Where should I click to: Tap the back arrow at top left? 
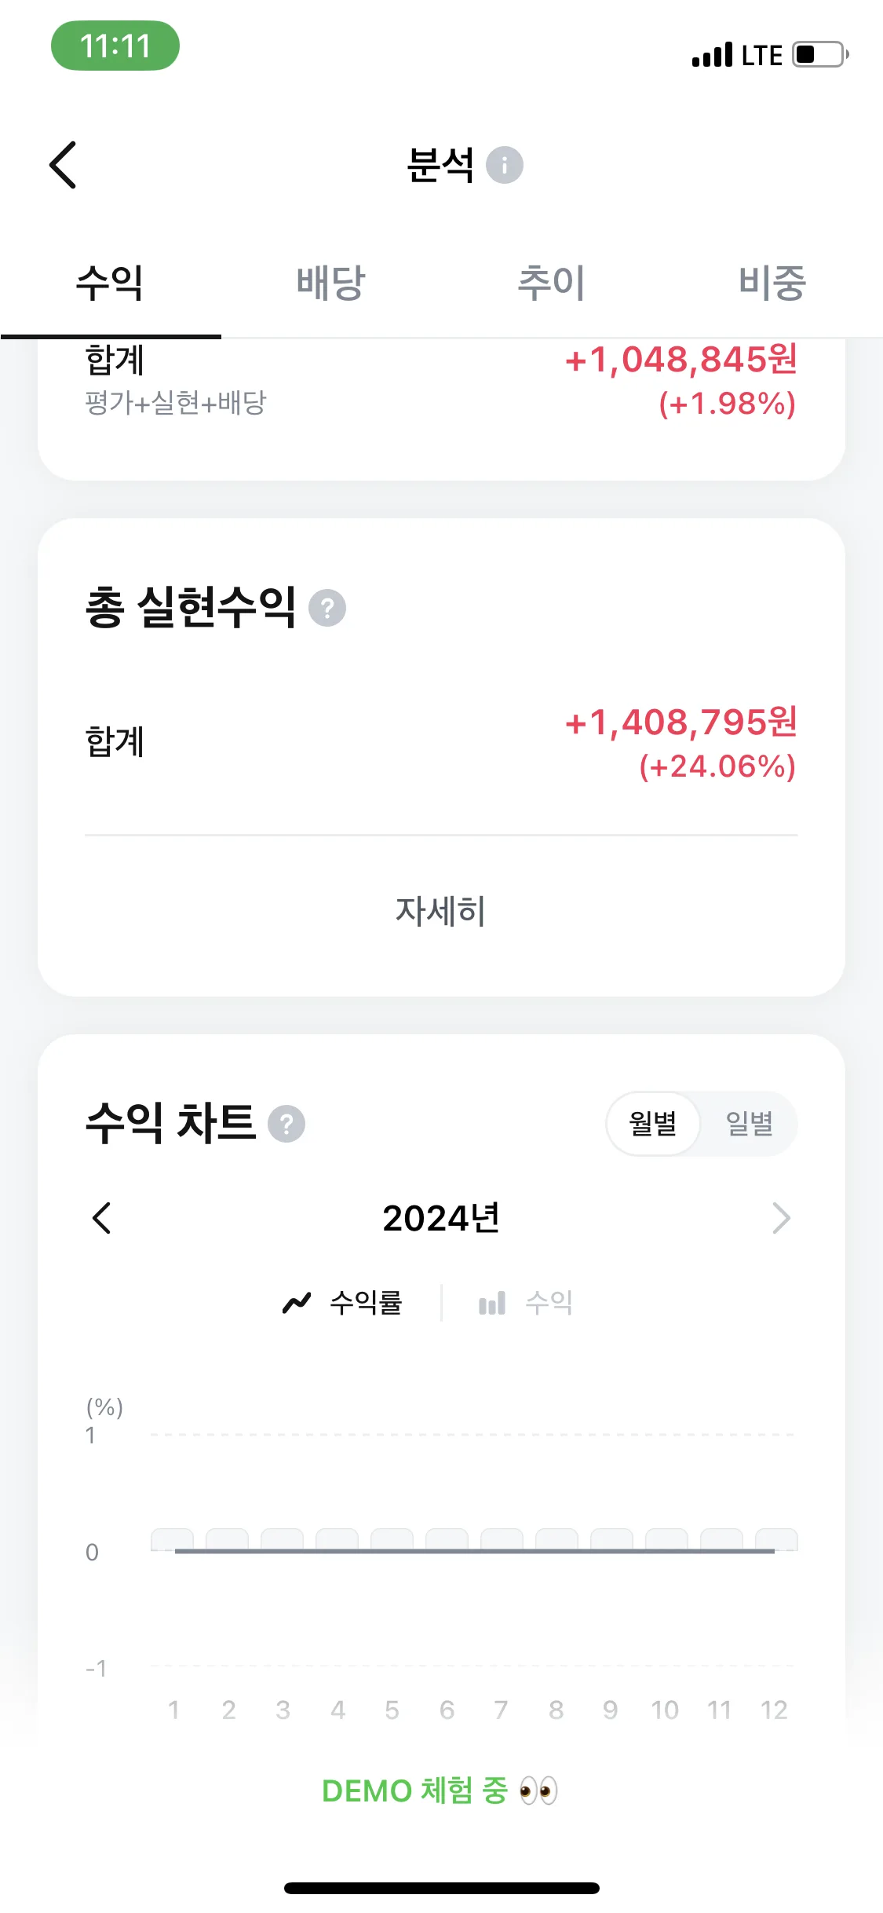[x=63, y=165]
